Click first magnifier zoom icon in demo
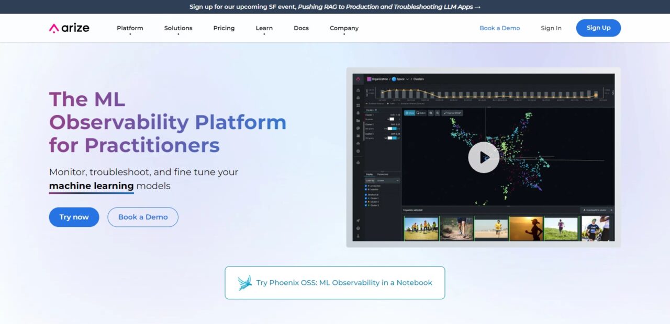Screen dimensions: 670x324 coord(431,113)
